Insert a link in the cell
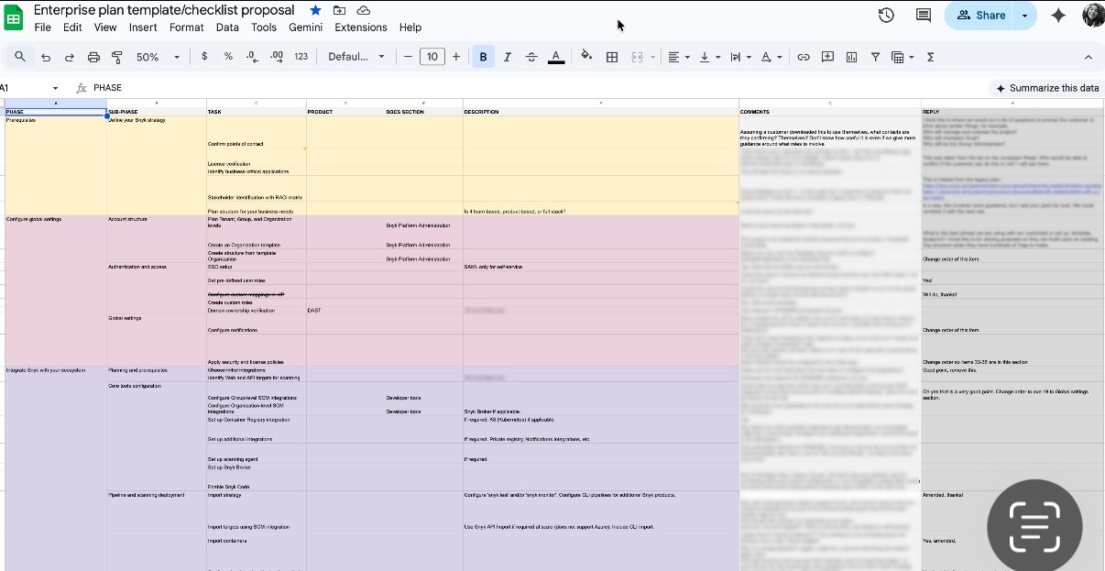This screenshot has width=1105, height=571. 804,56
